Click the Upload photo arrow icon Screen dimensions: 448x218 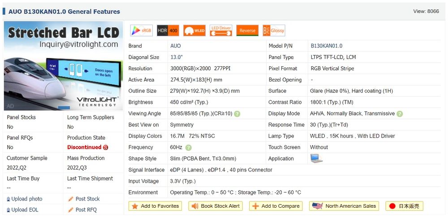(x=9, y=199)
